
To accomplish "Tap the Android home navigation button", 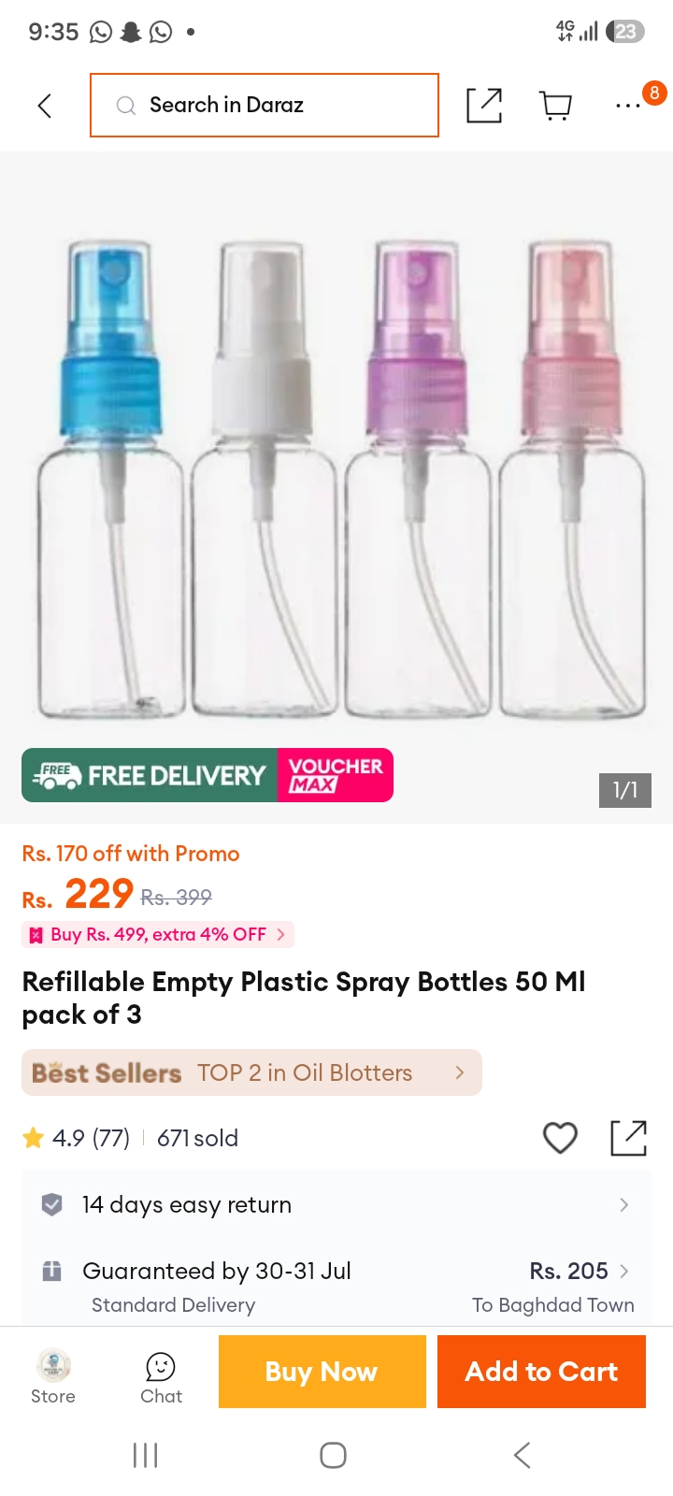I will (334, 1455).
